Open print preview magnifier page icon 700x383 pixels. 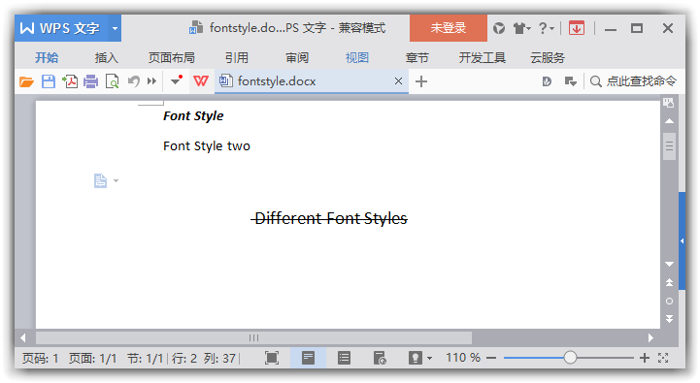tap(112, 81)
